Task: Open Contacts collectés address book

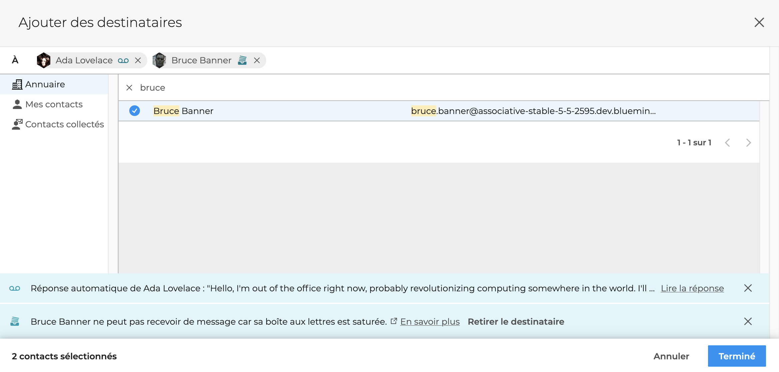Action: click(64, 124)
